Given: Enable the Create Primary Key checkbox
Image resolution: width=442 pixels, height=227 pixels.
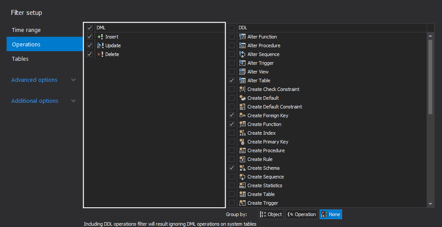Looking at the screenshot, I should pos(232,141).
